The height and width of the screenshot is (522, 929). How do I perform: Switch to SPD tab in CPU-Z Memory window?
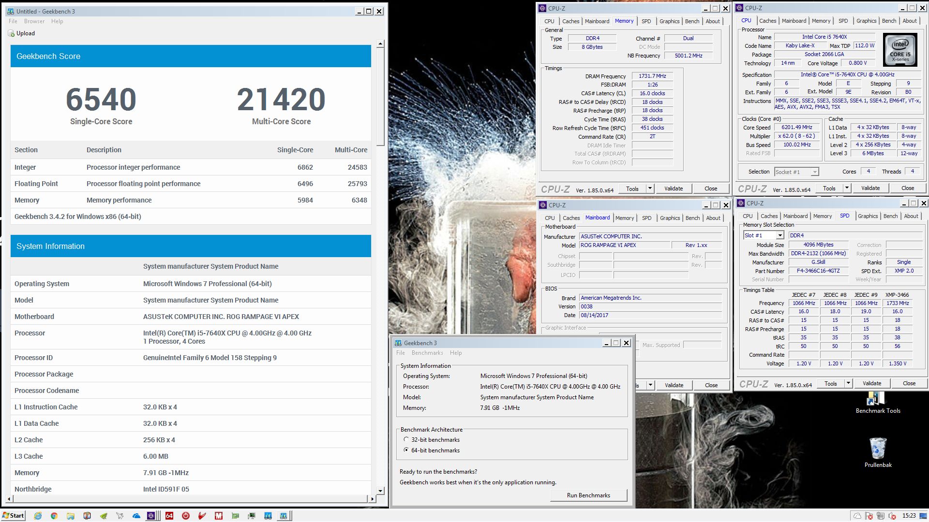click(646, 21)
